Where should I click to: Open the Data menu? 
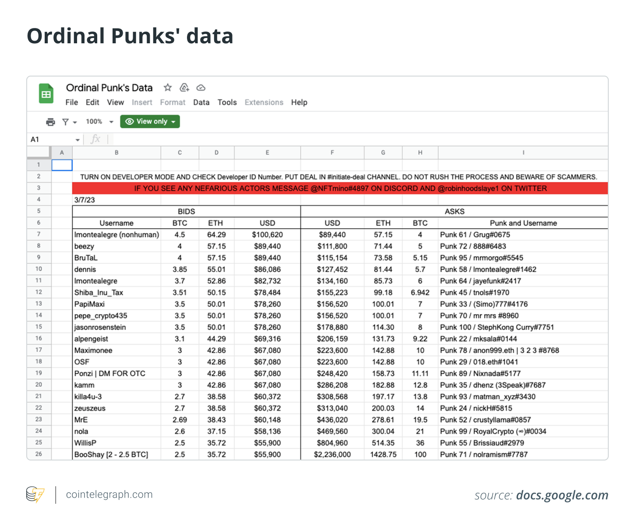point(201,102)
